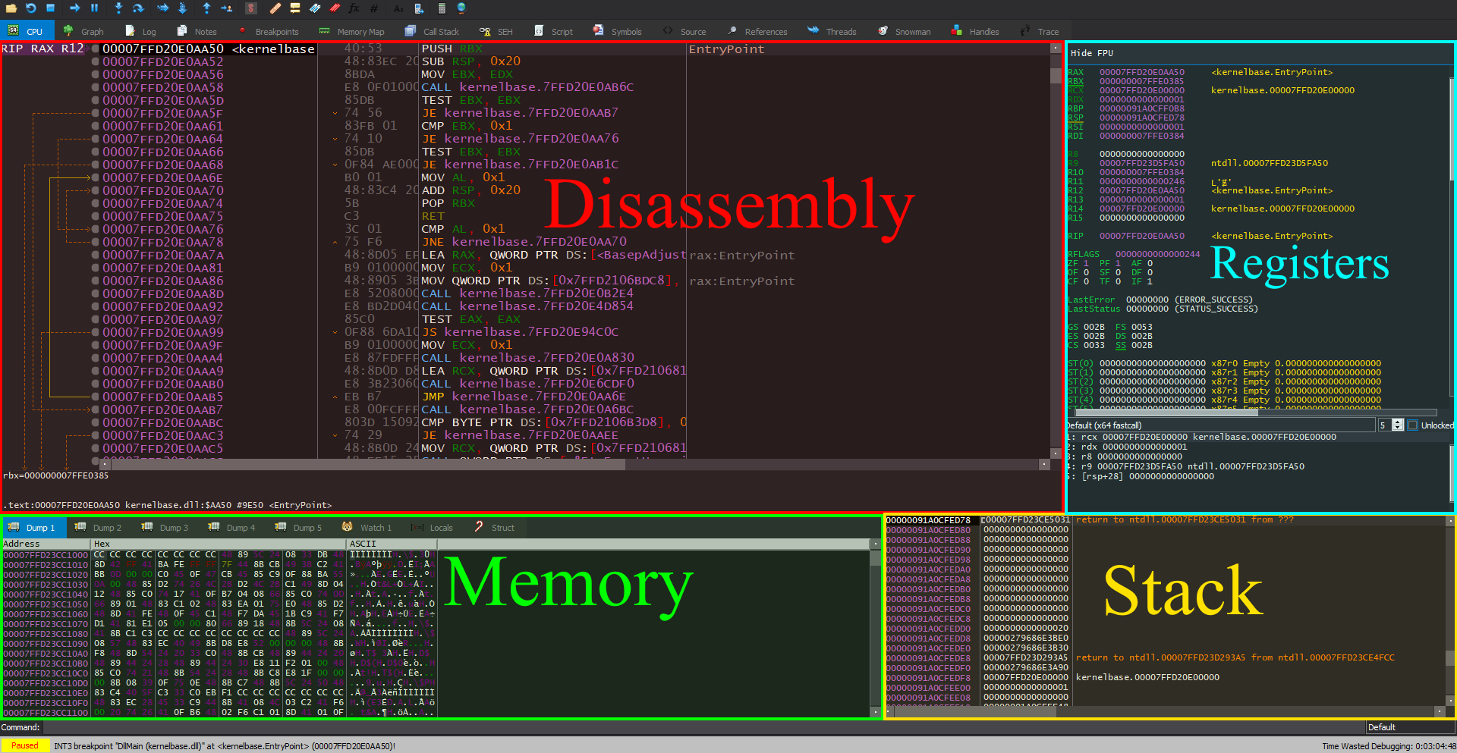Open the calculator tool
Viewport: 1457px width, 753px height.
pos(442,8)
